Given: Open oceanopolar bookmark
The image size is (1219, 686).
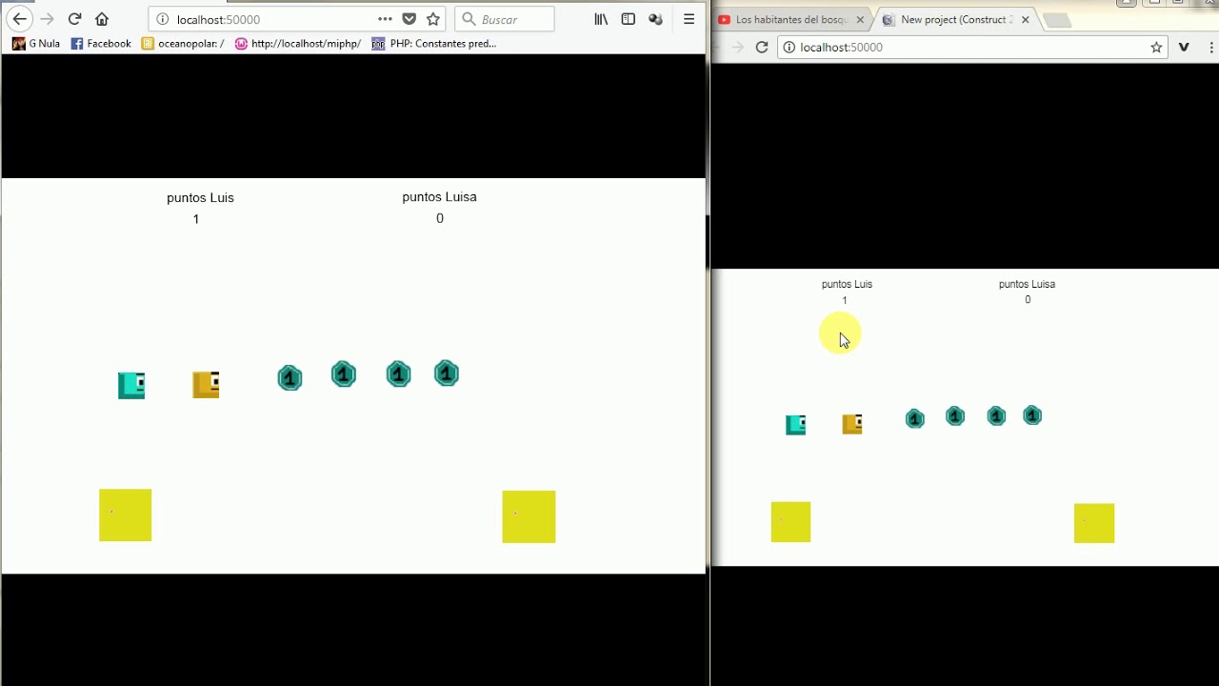Looking at the screenshot, I should coord(183,43).
